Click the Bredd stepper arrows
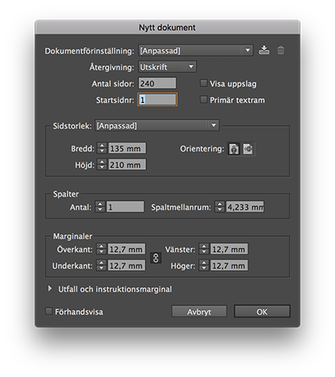Screen dimensions: 335x377 click(102, 149)
